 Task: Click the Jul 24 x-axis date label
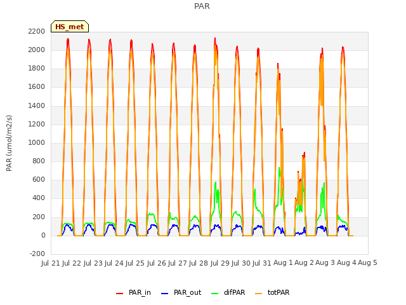(114, 263)
